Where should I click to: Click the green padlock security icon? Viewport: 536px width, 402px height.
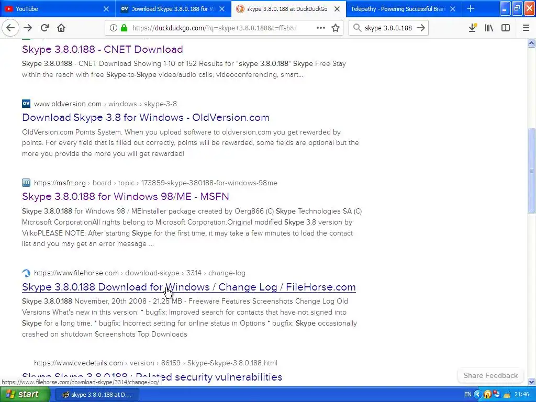tap(124, 28)
